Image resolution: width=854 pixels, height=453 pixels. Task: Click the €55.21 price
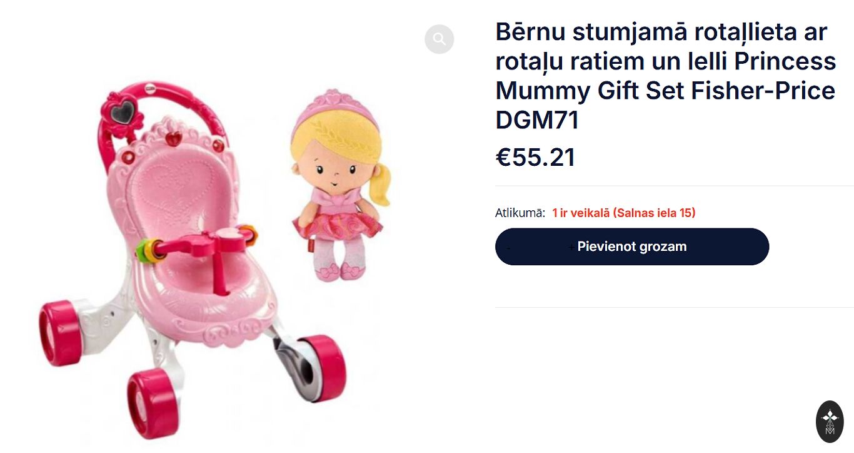(535, 158)
